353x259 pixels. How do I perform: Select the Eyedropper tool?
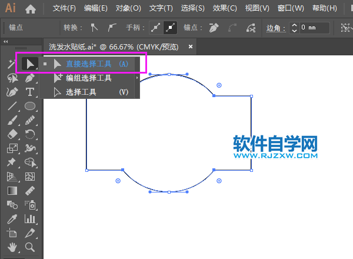click(x=12, y=219)
